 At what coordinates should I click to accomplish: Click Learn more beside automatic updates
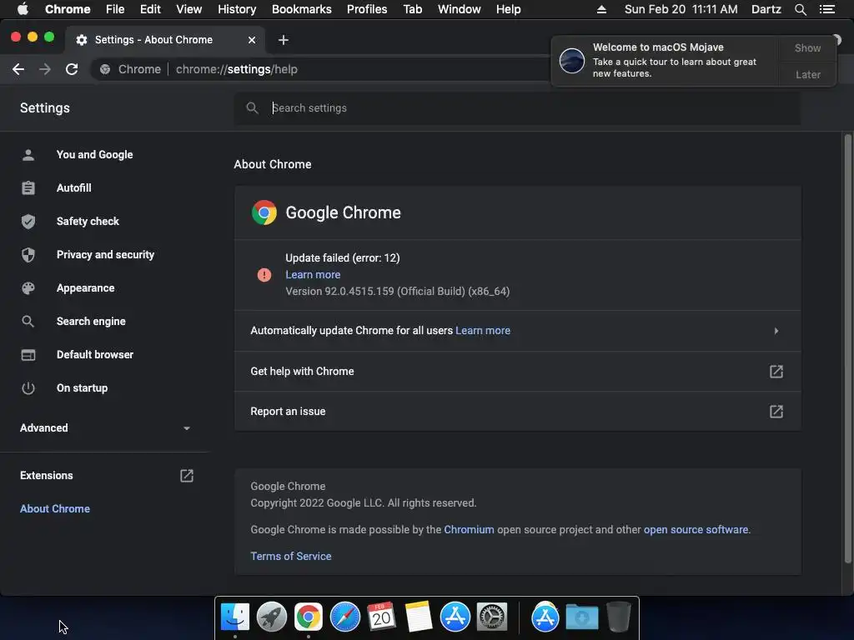[x=483, y=331]
